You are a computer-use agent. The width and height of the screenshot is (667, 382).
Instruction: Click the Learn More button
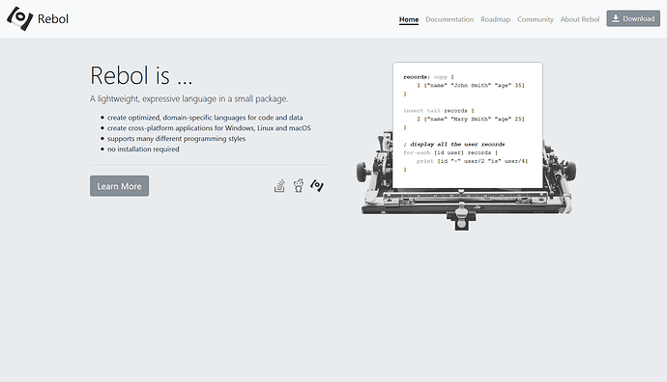pyautogui.click(x=119, y=186)
